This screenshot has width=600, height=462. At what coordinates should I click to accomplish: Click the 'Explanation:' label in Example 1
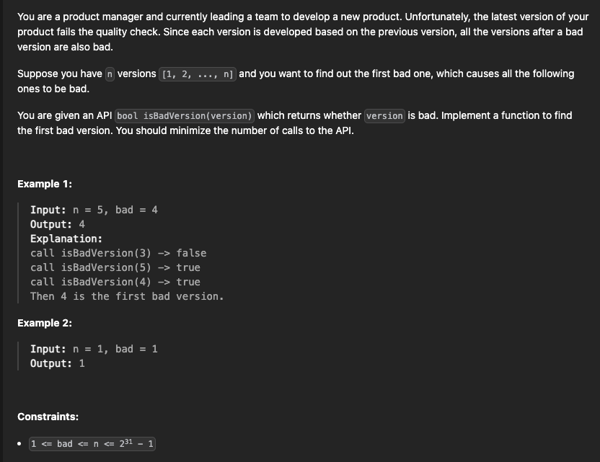click(x=66, y=239)
